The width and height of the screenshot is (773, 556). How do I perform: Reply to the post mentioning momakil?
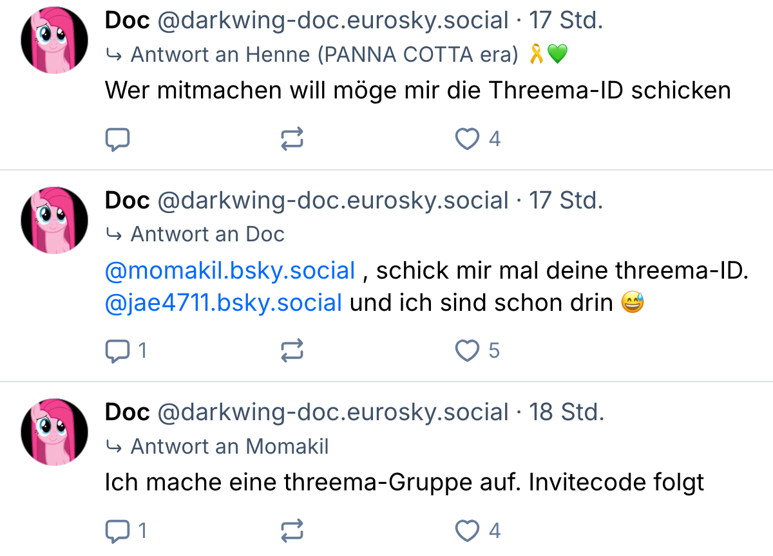[118, 351]
